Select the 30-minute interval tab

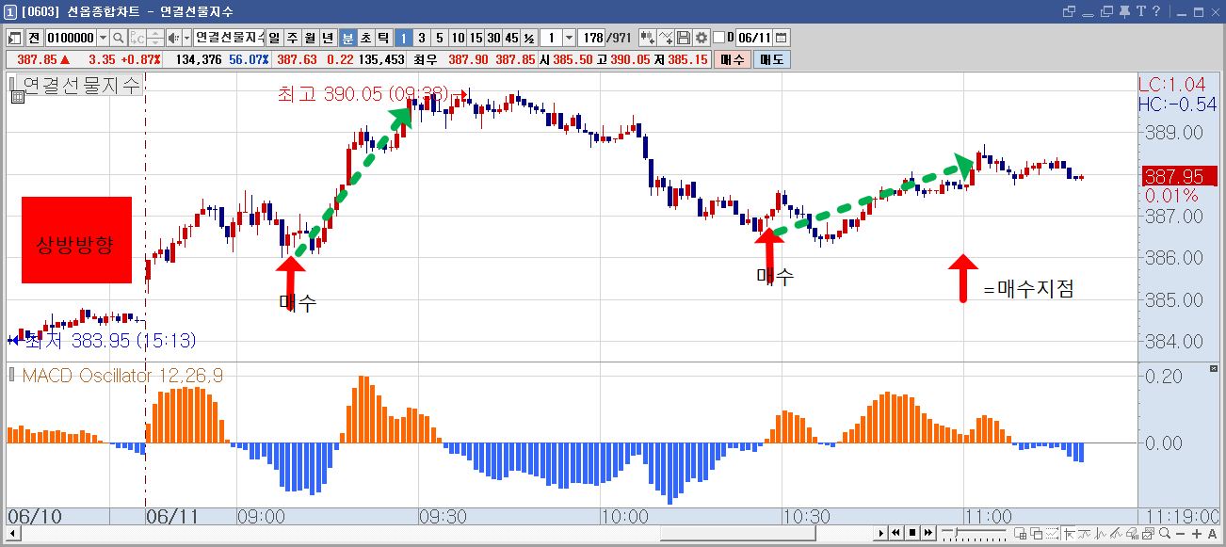493,38
